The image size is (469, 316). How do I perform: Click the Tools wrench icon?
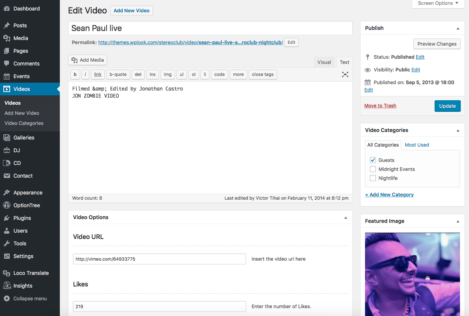pos(7,243)
